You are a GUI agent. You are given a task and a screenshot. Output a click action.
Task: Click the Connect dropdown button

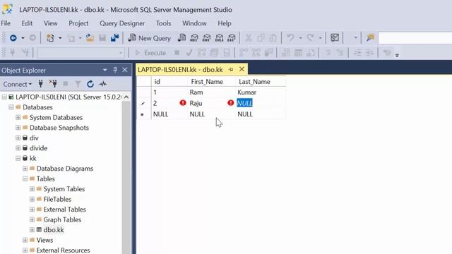[17, 84]
